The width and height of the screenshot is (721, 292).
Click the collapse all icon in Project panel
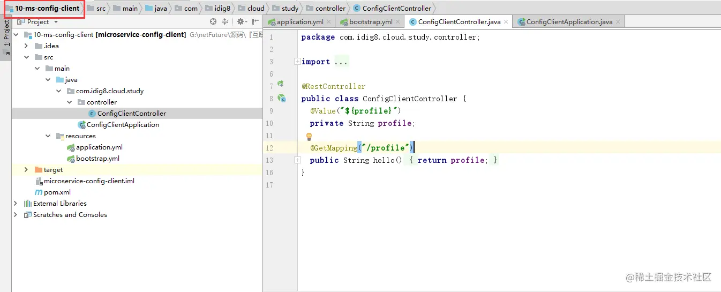225,22
